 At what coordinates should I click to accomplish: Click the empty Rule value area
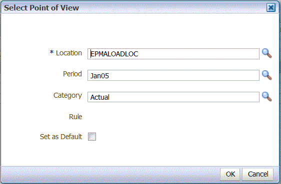coord(173,117)
